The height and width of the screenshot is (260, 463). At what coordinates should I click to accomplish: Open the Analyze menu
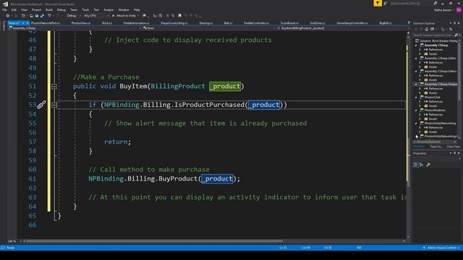[x=109, y=9]
